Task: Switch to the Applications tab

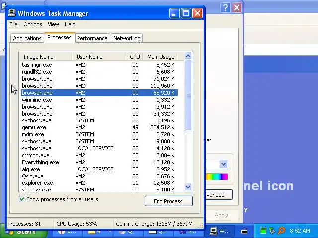Action: [x=27, y=38]
